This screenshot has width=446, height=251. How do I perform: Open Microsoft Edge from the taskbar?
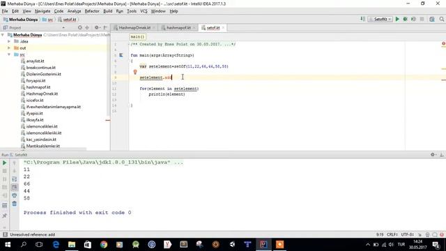point(56,245)
